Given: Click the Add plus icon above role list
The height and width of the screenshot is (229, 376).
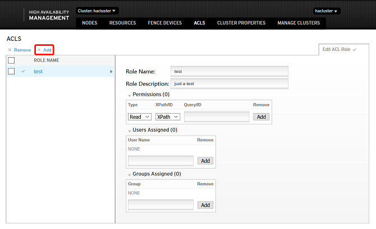Looking at the screenshot, I should (39, 50).
